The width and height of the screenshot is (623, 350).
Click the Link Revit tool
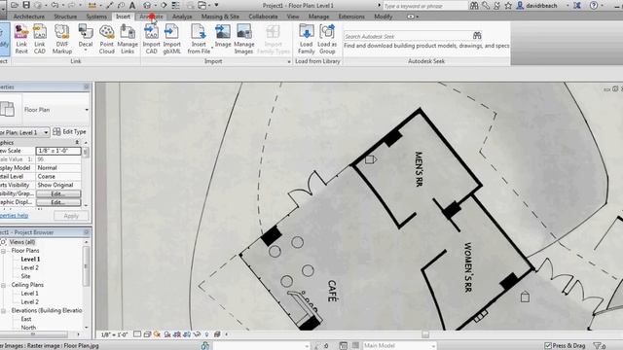tap(21, 39)
